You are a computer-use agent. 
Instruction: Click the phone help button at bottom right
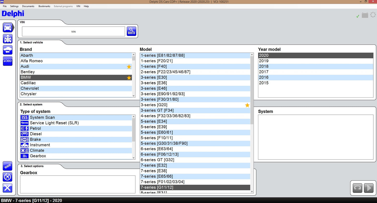357,188
